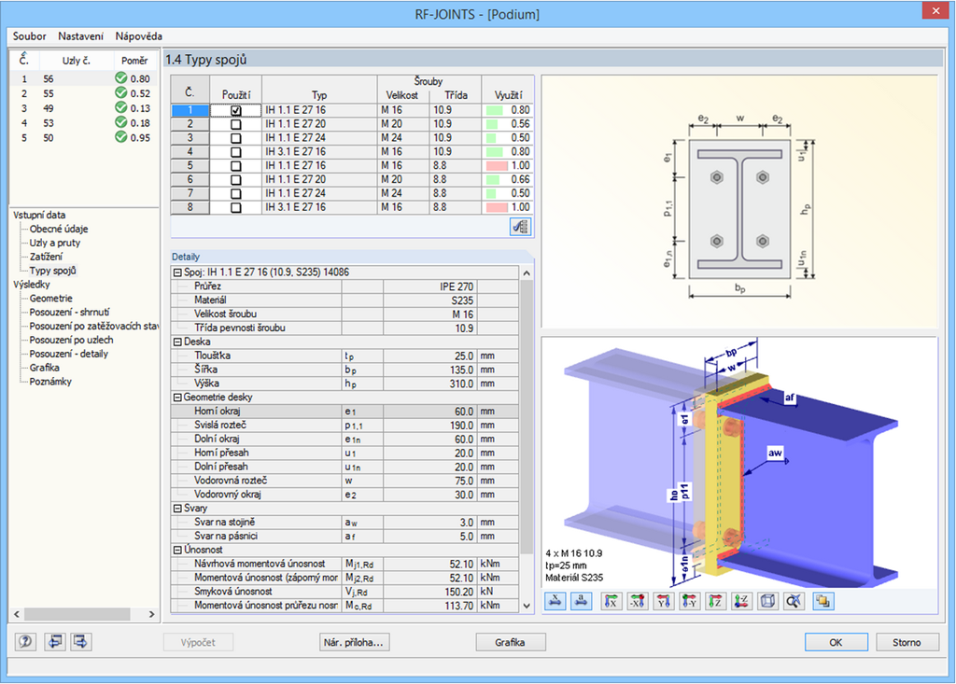956x684 pixels.
Task: Toggle dimension values display icon
Action: pos(555,601)
